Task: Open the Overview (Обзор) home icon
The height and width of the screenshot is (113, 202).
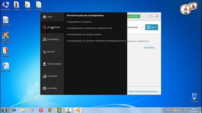Action: (x=45, y=17)
